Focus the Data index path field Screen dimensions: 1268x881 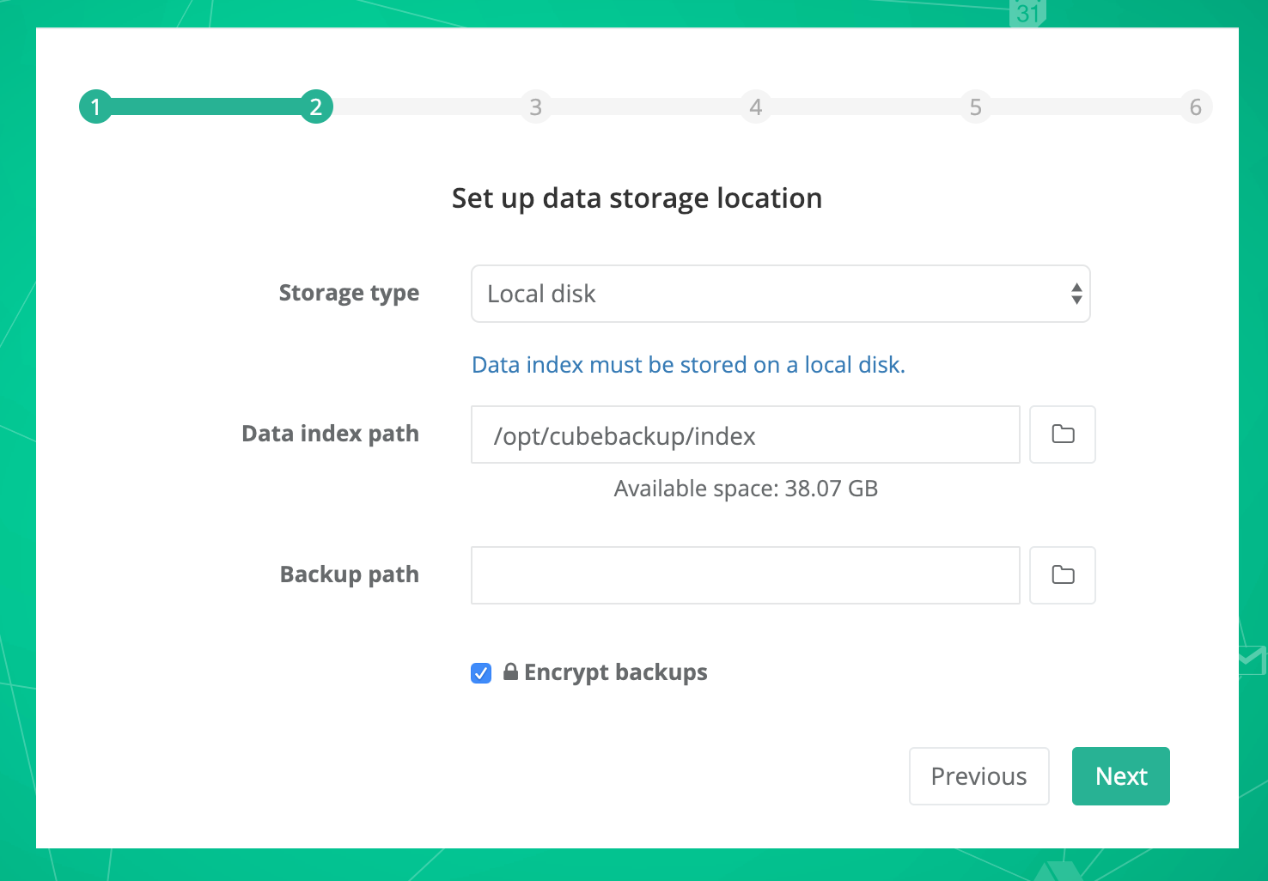(x=745, y=434)
